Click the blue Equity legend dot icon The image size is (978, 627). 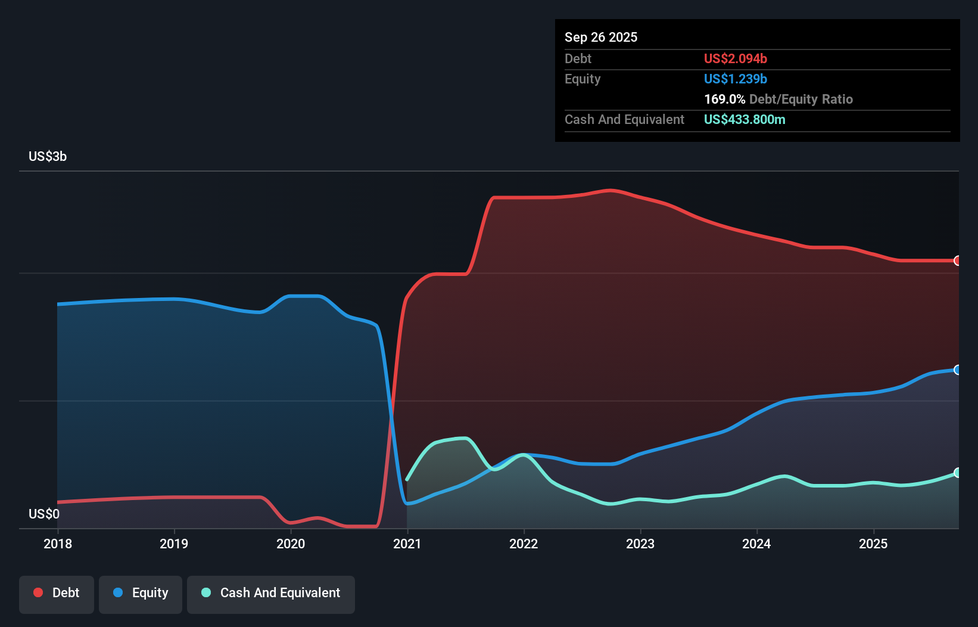click(117, 593)
